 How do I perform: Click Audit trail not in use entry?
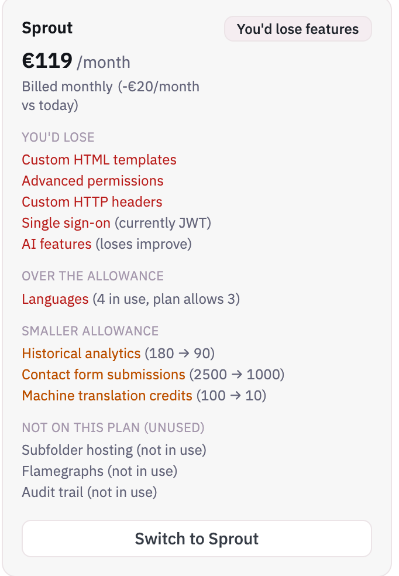coord(89,492)
